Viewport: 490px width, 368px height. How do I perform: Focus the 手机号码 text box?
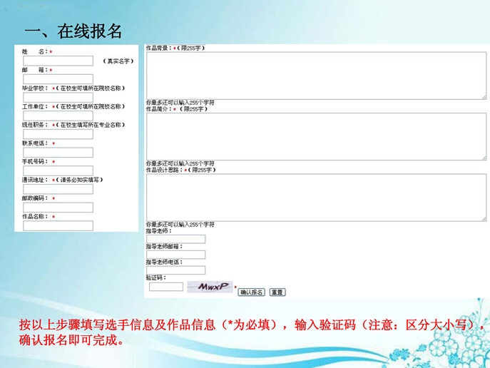(58, 170)
